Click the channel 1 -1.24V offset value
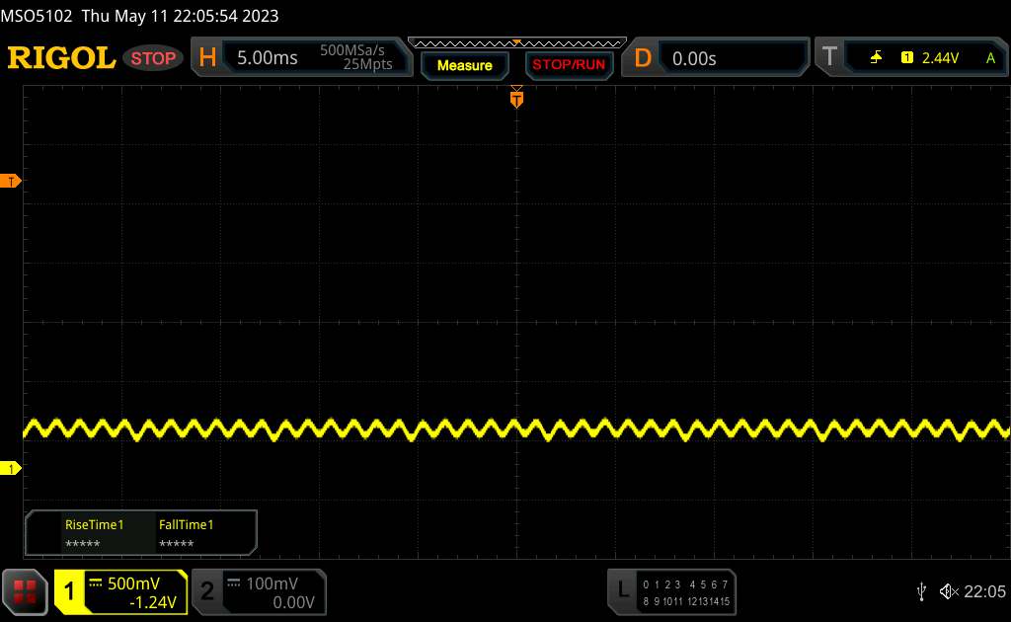Screen dimensions: 1011x622 pos(153,602)
